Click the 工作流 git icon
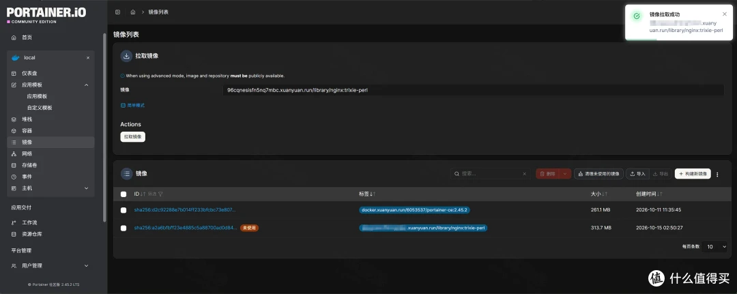737x294 pixels. (x=14, y=222)
